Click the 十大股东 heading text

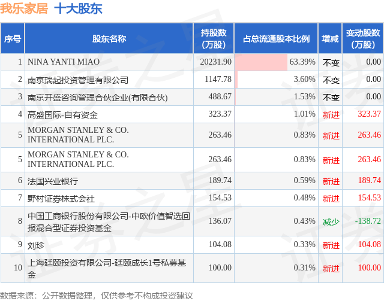78,9
